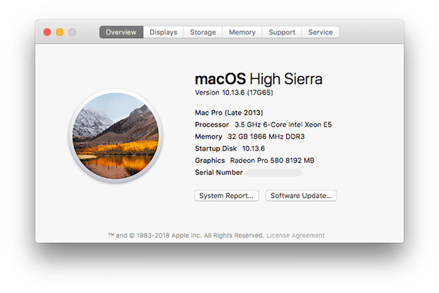Screen dimensions: 439x293
Task: Open the Service tab
Action: click(x=320, y=32)
